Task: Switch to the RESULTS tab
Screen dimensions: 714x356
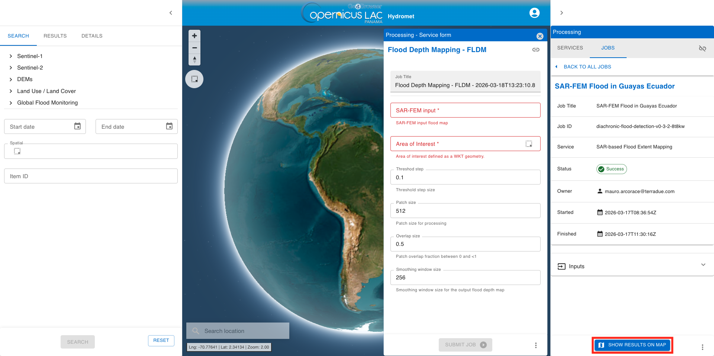Action: (55, 36)
